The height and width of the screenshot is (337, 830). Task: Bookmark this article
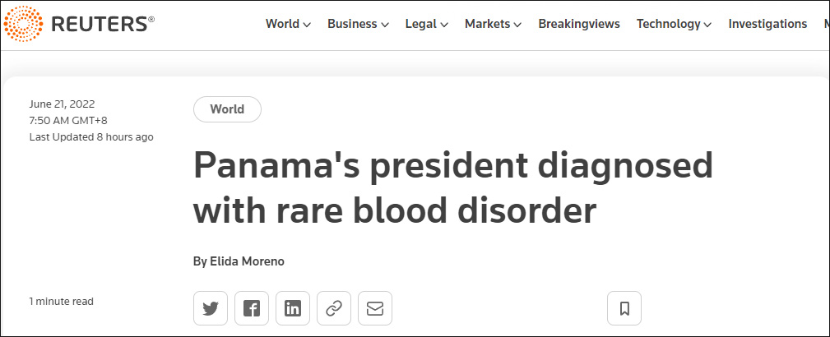click(624, 308)
